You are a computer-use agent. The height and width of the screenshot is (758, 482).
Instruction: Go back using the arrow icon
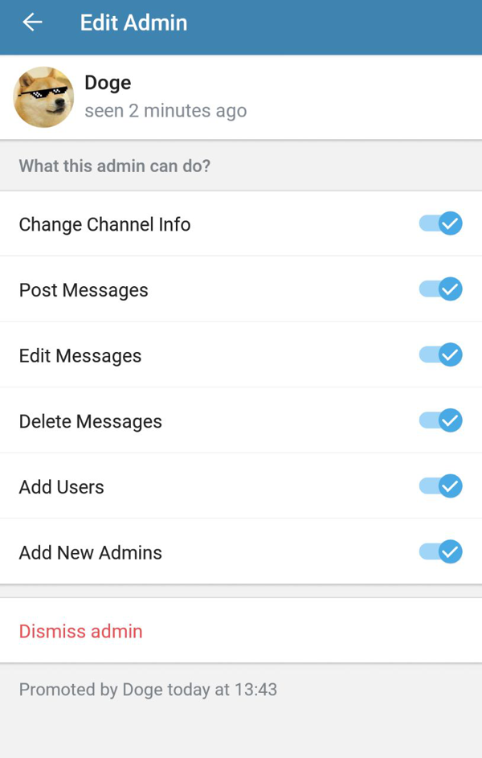click(x=32, y=23)
